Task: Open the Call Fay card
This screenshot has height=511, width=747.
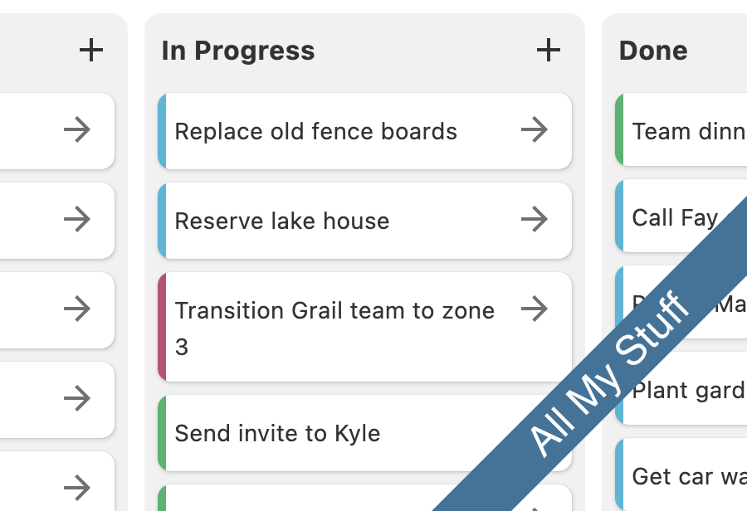Action: (x=672, y=217)
